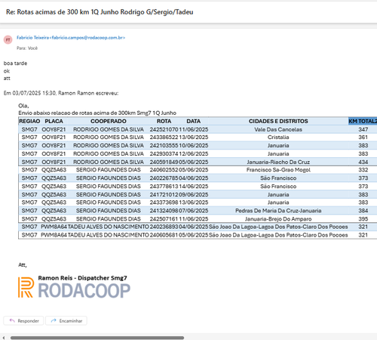Click route number 242521070
The image size is (377, 340).
point(164,129)
